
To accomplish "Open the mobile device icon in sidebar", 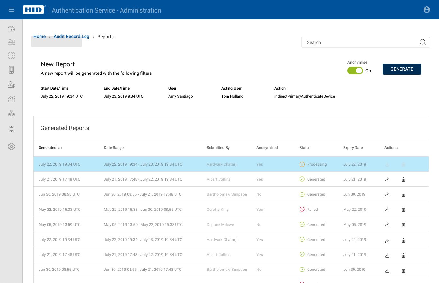I will click(x=12, y=70).
